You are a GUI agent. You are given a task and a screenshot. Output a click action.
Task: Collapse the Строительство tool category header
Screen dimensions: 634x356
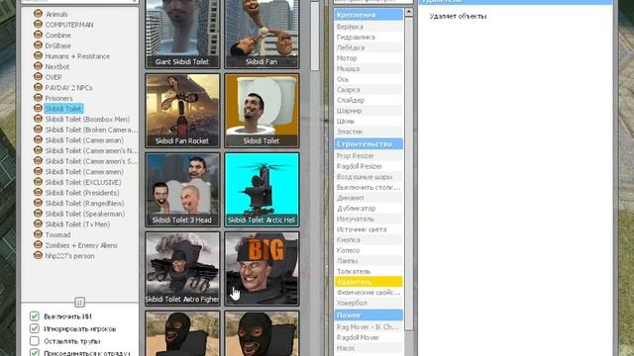369,144
